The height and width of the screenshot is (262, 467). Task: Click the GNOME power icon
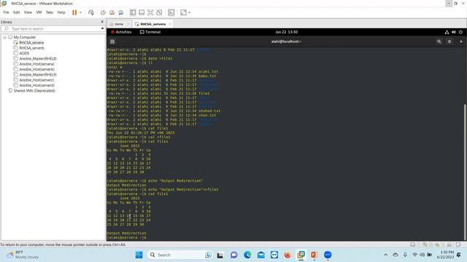pyautogui.click(x=460, y=32)
